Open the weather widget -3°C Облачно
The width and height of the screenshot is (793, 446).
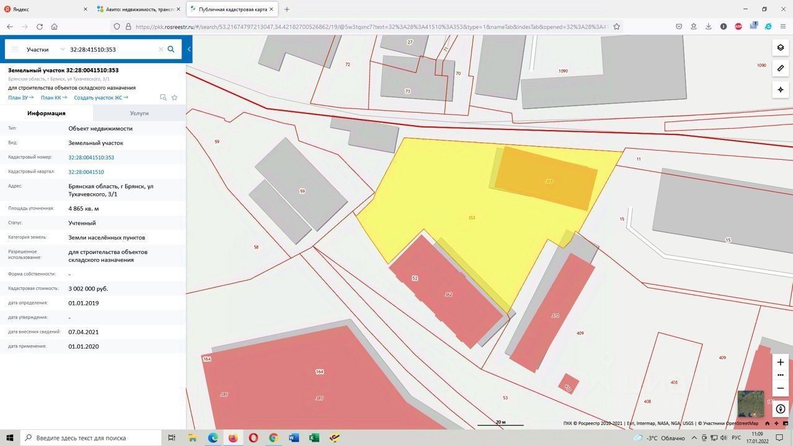[659, 438]
